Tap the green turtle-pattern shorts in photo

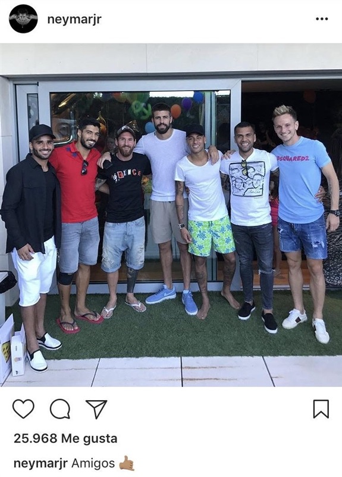(211, 236)
